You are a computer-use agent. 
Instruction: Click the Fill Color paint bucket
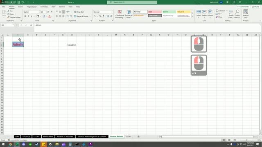click(44, 16)
